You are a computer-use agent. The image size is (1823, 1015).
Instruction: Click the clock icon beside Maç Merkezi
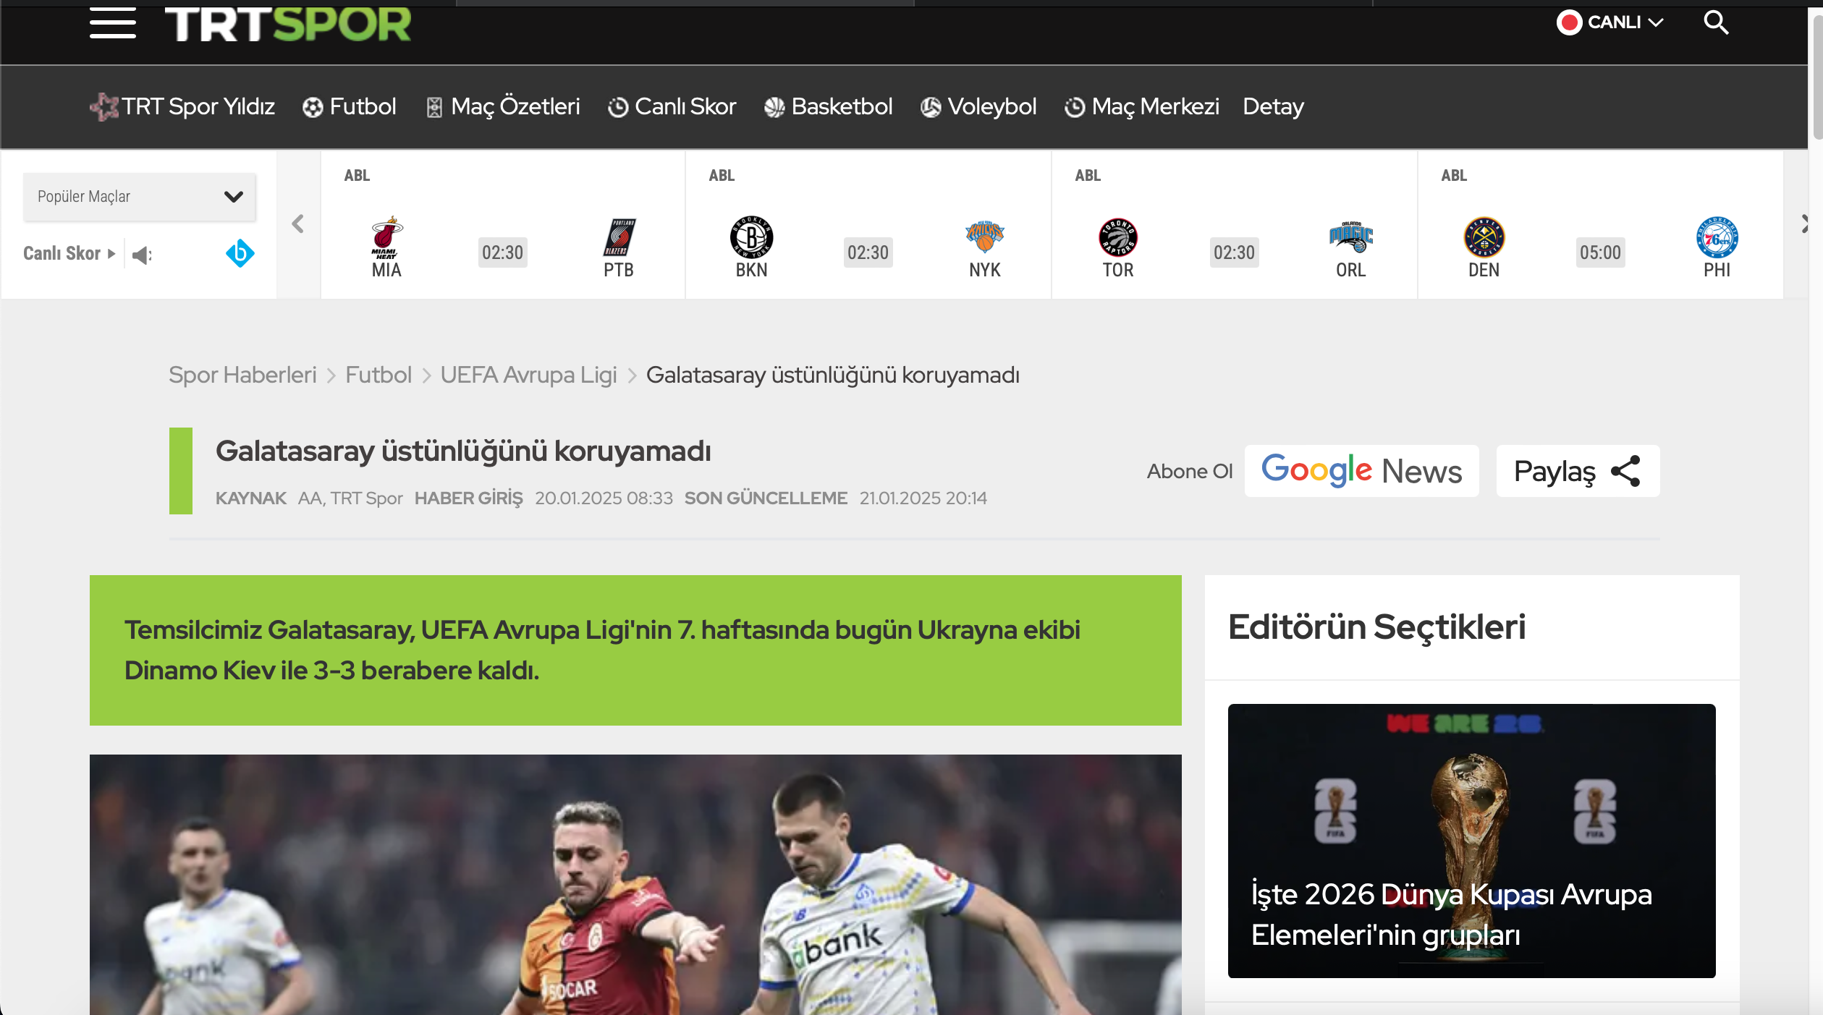pyautogui.click(x=1075, y=108)
